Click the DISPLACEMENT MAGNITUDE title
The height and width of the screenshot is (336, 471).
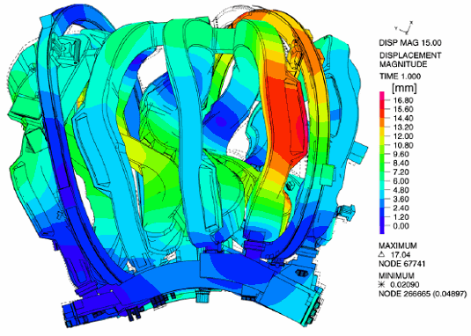point(410,60)
